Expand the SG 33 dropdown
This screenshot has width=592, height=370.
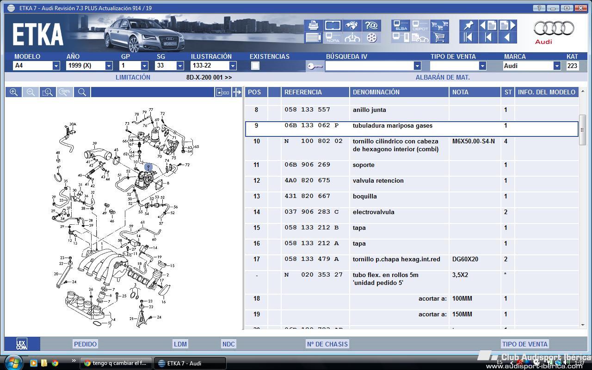(x=180, y=66)
